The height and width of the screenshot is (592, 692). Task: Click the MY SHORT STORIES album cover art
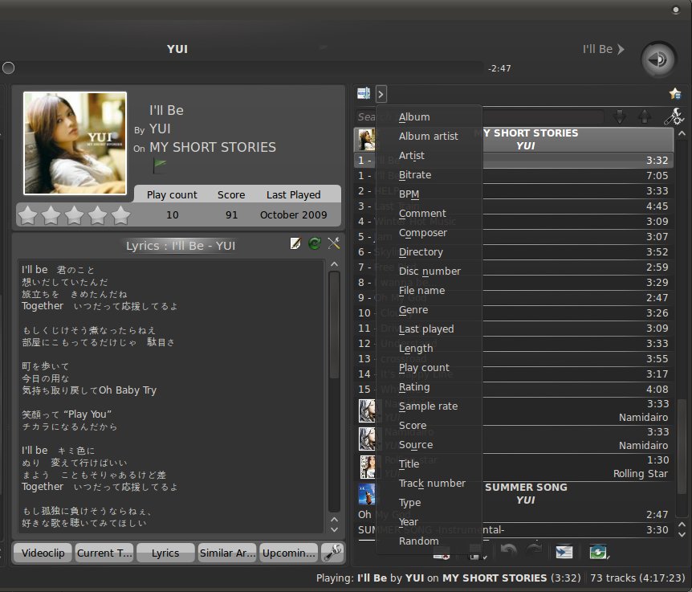point(75,143)
